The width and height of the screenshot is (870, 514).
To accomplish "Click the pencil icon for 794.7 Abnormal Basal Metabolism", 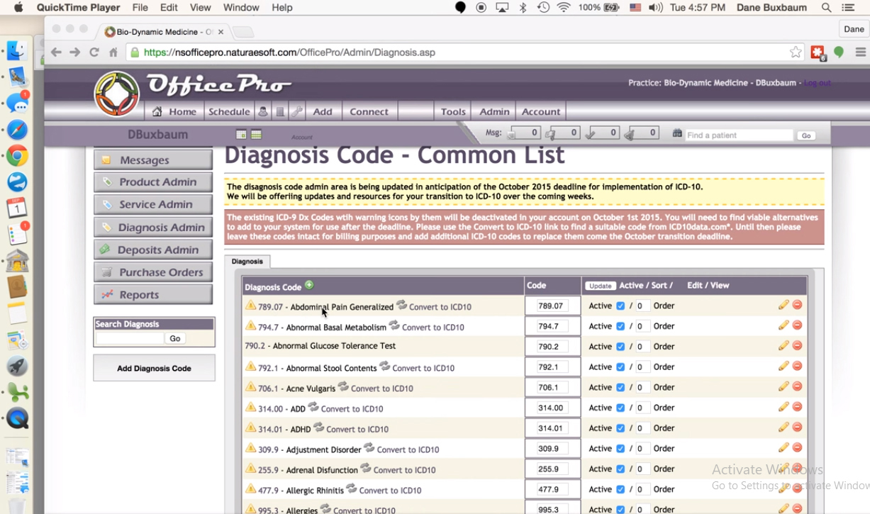I will (x=783, y=325).
